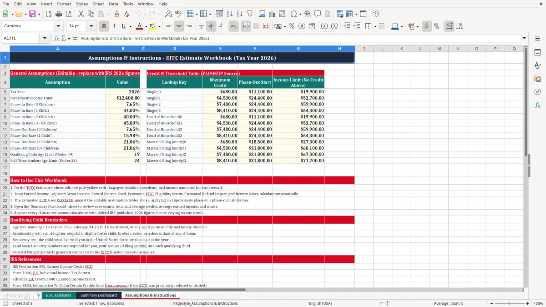Click Merge and Center Cells button
This screenshot has height=307, width=546.
click(x=246, y=26)
